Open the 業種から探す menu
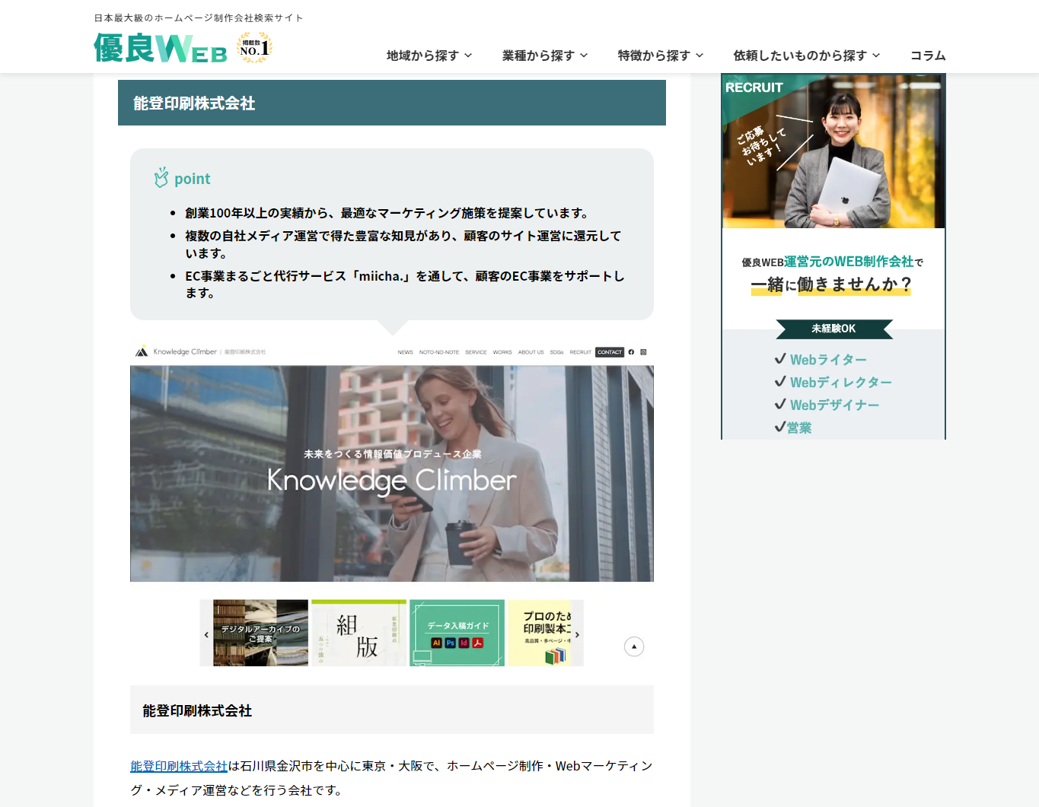The height and width of the screenshot is (807, 1039). [x=545, y=56]
